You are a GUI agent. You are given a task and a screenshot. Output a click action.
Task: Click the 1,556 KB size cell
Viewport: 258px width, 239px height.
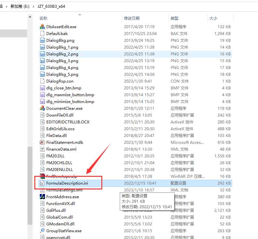click(222, 156)
